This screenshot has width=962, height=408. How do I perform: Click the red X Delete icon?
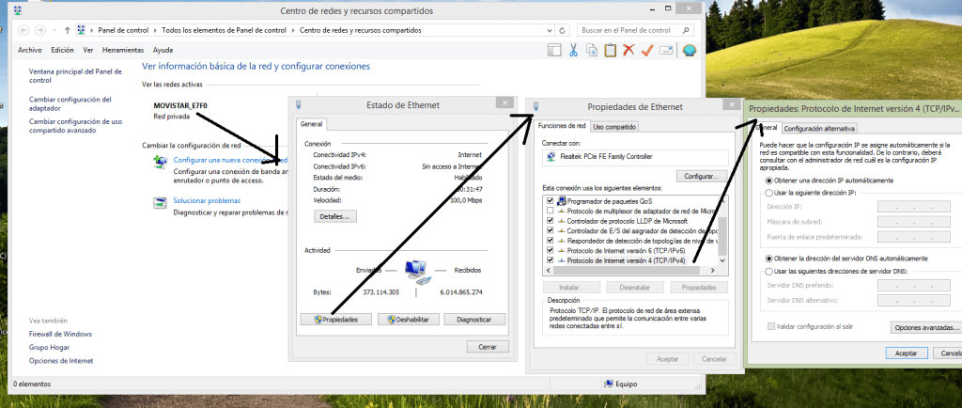tap(628, 50)
